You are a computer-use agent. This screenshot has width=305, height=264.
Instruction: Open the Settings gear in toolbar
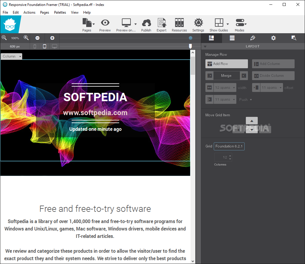click(198, 23)
